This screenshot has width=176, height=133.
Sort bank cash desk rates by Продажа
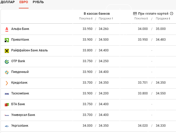106,18
